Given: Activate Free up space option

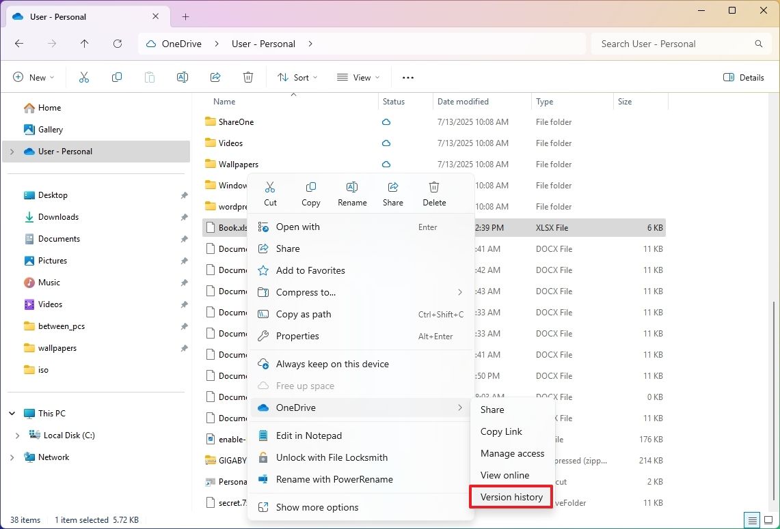Looking at the screenshot, I should [306, 385].
